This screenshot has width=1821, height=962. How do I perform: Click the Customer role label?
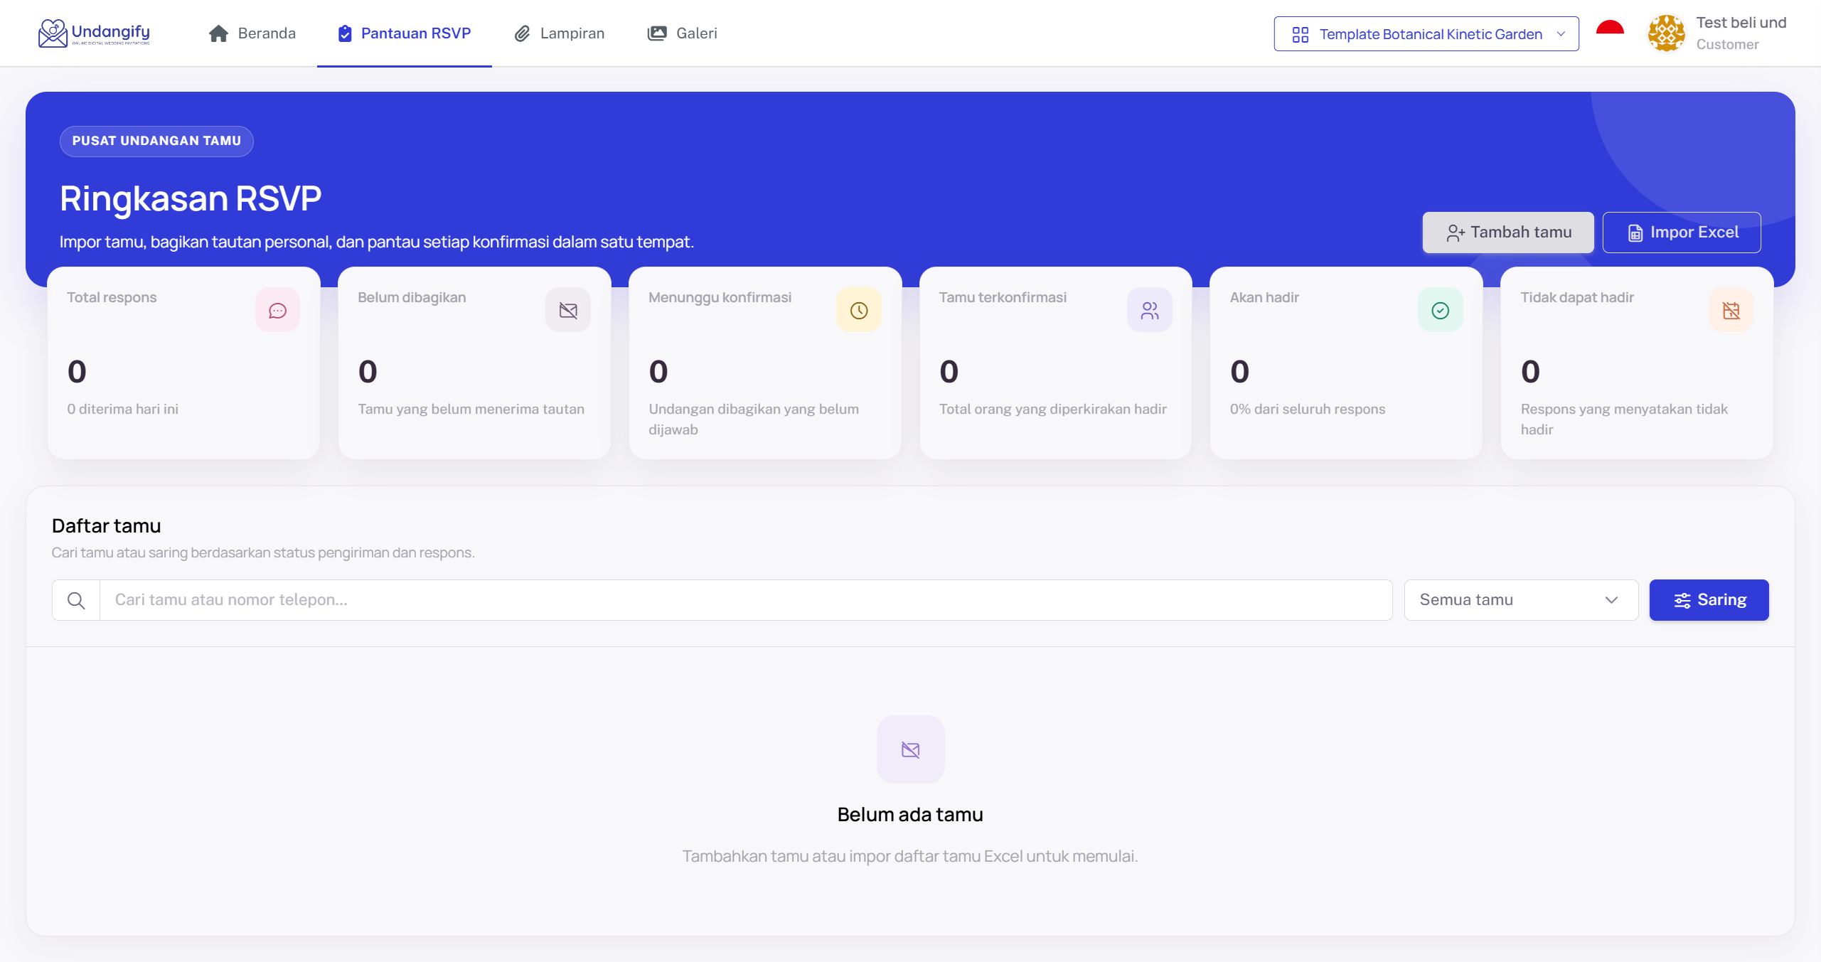tap(1728, 45)
